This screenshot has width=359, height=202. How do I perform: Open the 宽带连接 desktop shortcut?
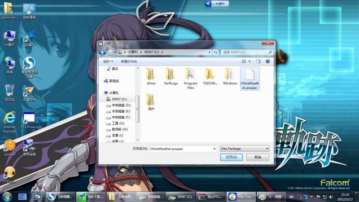coord(29,148)
